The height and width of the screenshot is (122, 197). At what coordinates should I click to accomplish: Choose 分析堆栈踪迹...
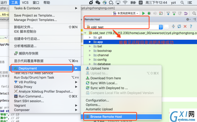point(45,46)
